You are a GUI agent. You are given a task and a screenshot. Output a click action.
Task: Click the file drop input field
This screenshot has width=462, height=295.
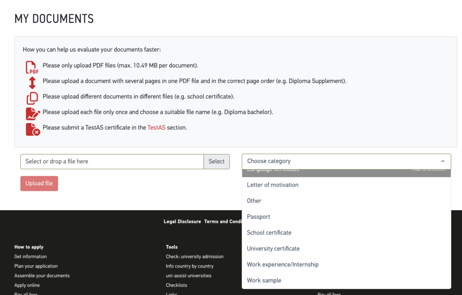[x=112, y=162]
